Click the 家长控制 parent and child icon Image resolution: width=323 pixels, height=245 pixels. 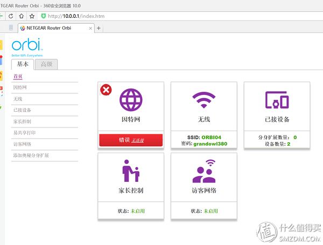131,171
